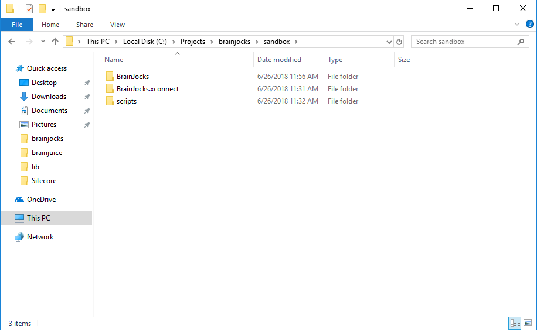537x330 pixels.
Task: Open Documents in the navigation pane
Action: click(50, 111)
